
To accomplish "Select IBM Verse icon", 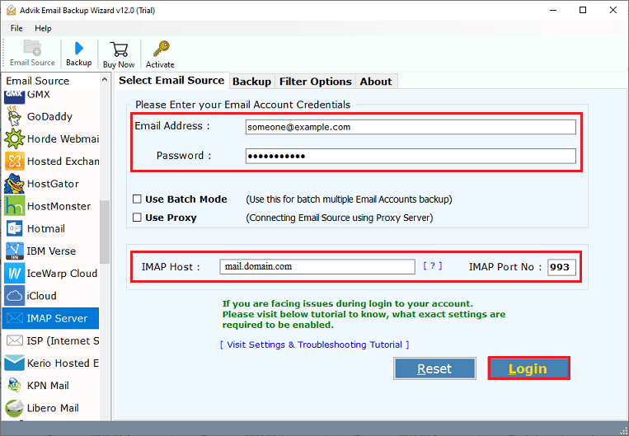I will 15,251.
